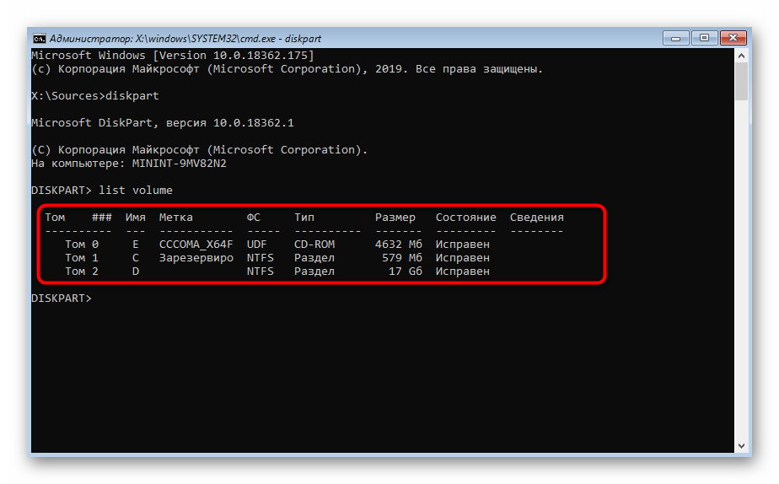Click the 'CD-ROM' type value

[314, 244]
